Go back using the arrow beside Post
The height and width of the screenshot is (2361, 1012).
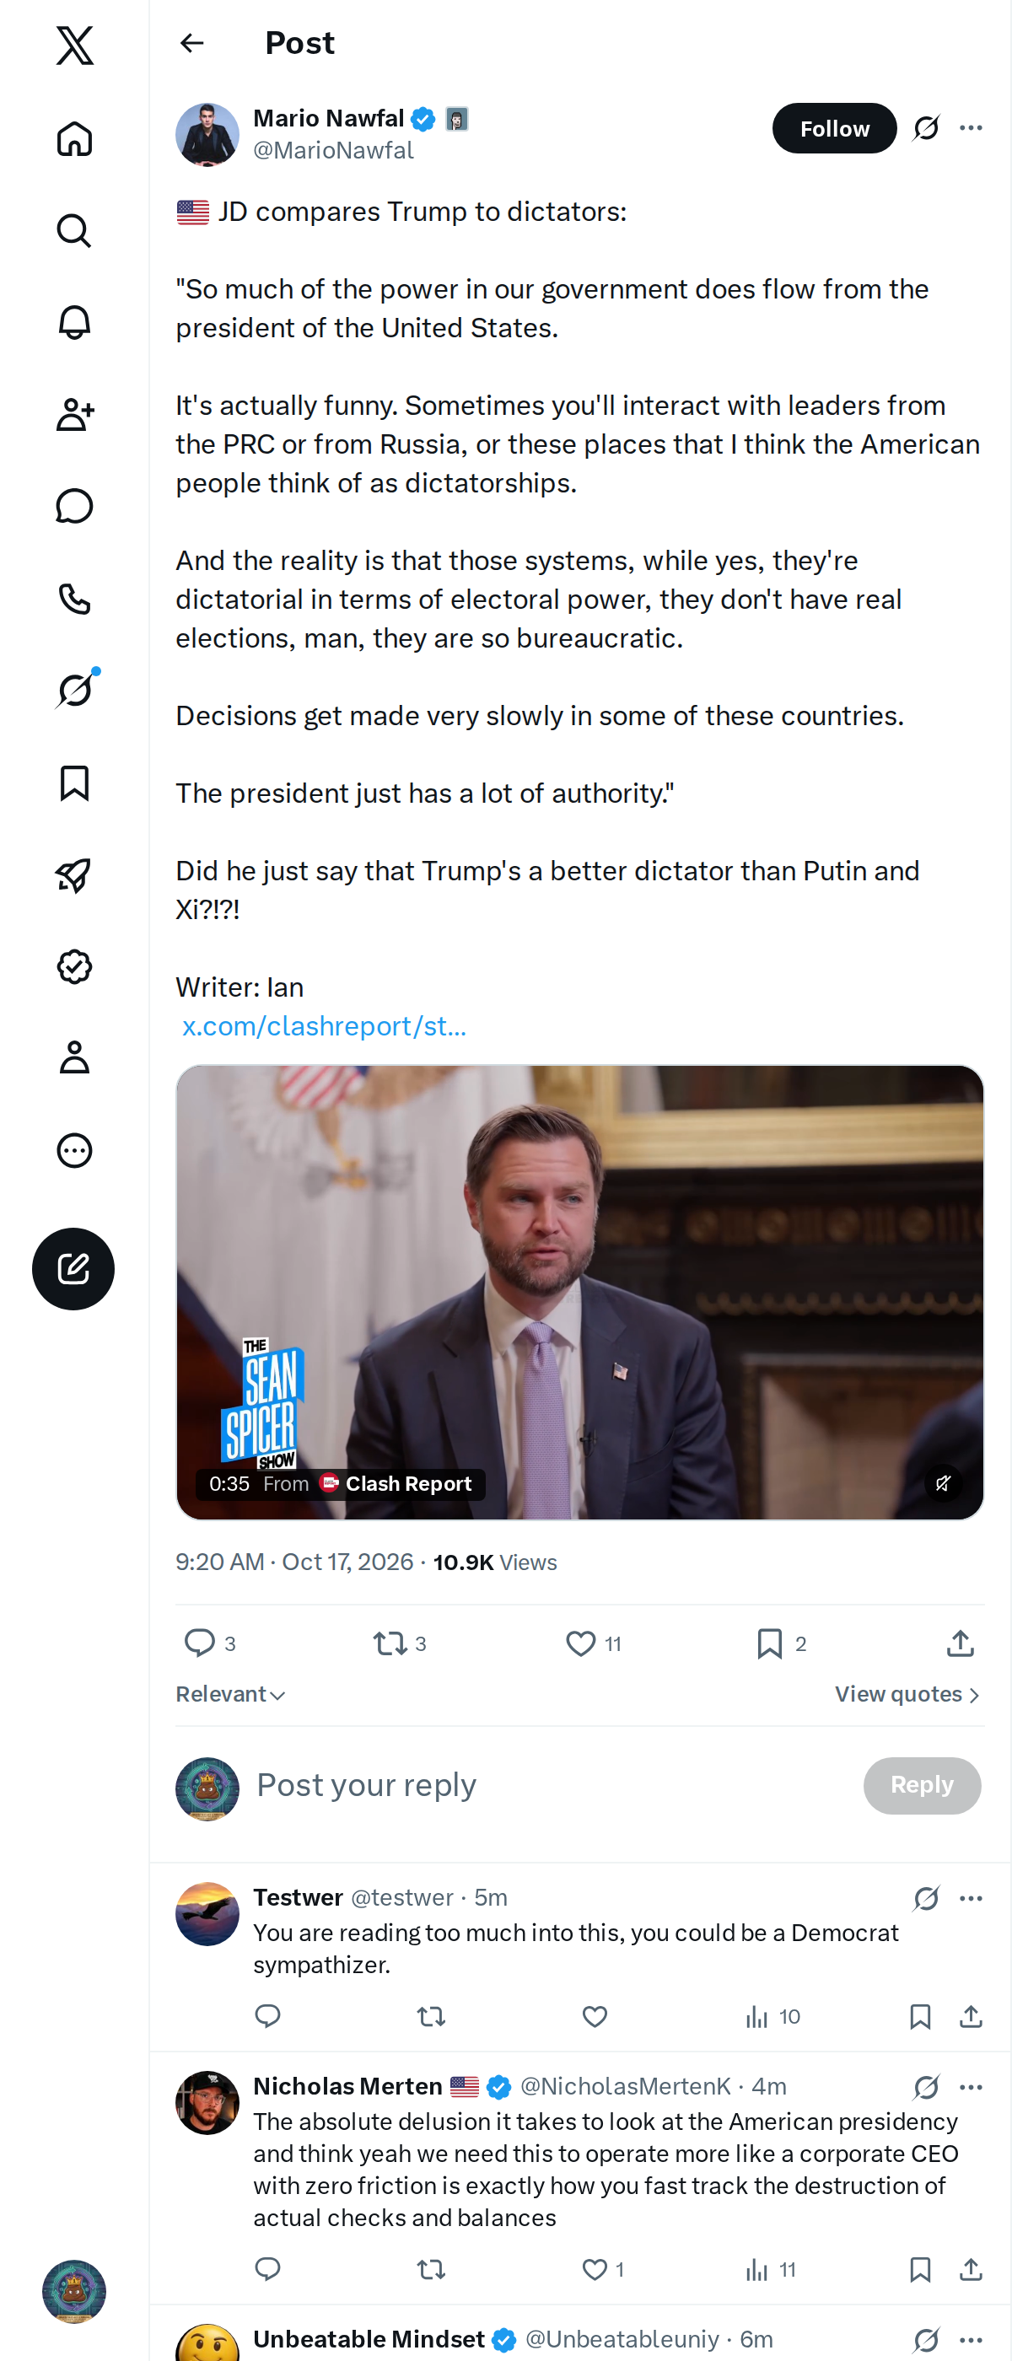click(191, 43)
